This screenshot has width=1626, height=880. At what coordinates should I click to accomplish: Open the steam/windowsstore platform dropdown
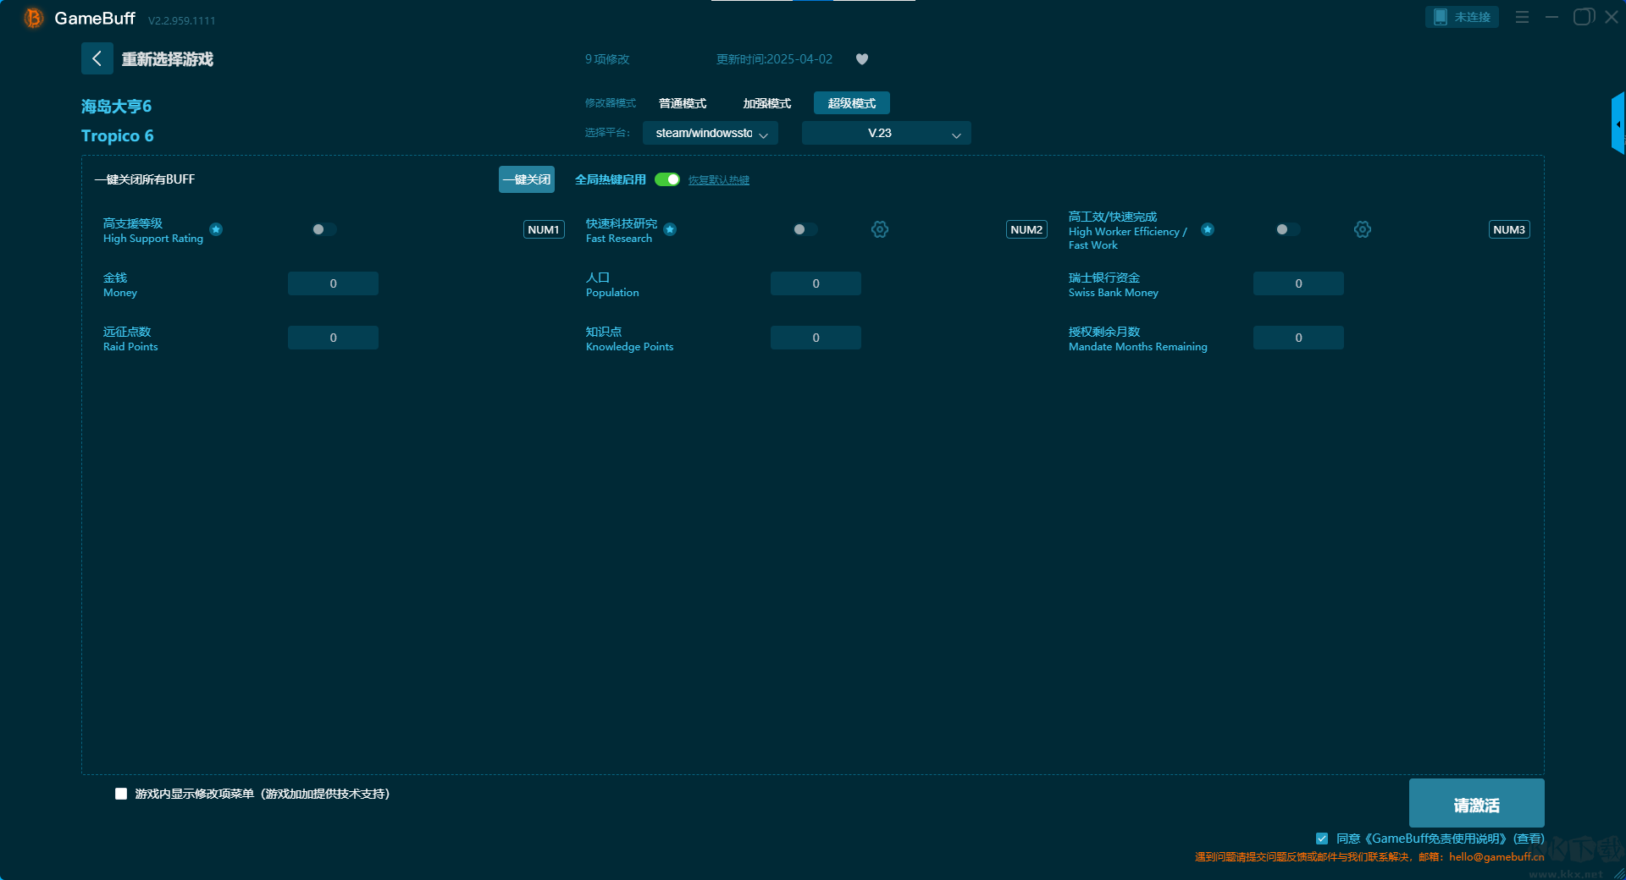pos(710,133)
